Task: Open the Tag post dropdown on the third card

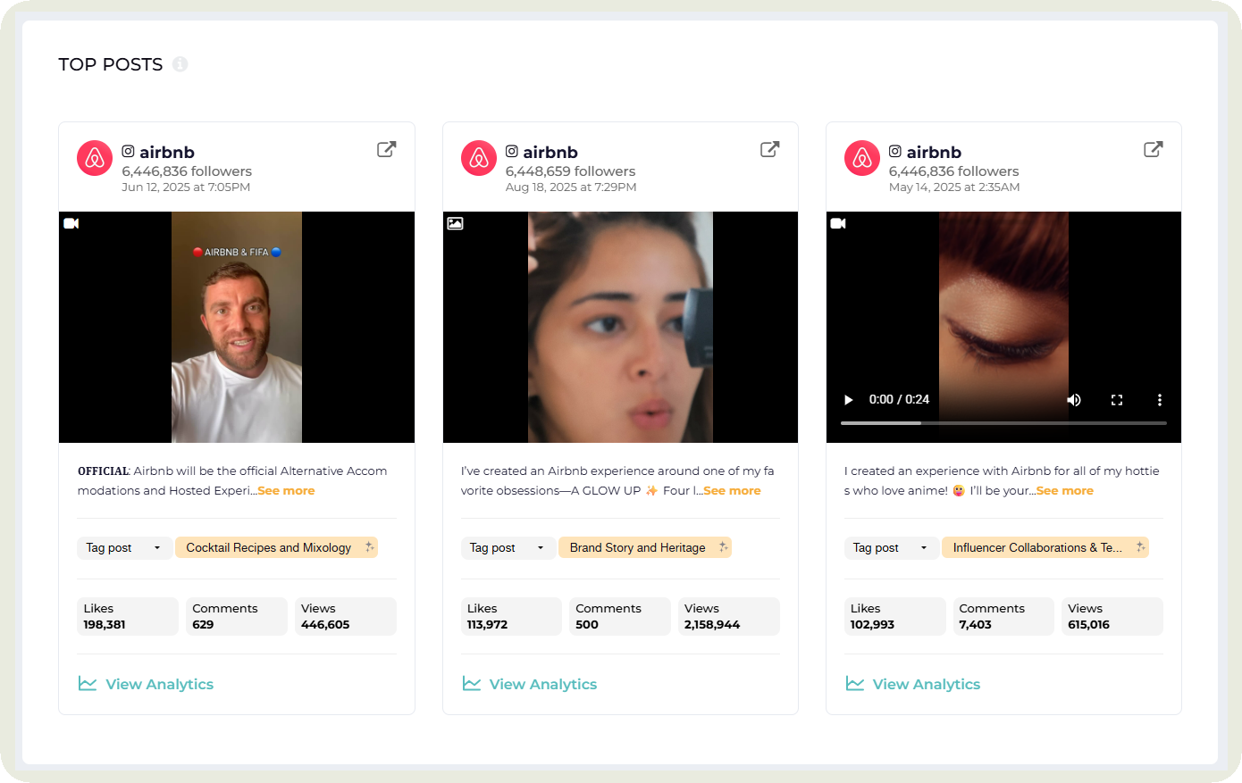Action: coord(892,547)
